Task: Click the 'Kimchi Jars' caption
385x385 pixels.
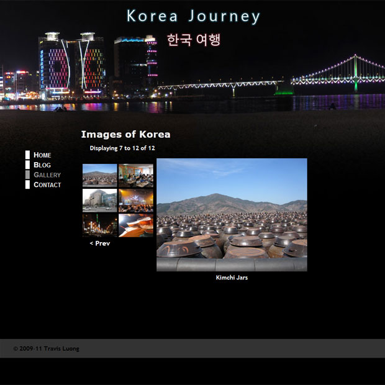Action: point(232,278)
